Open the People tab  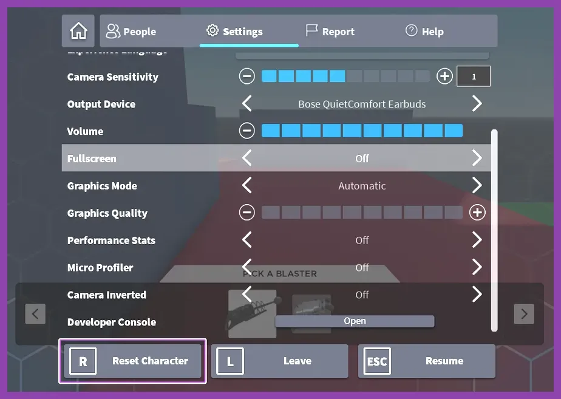[x=131, y=32]
